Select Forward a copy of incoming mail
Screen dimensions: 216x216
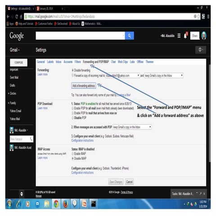[72, 75]
